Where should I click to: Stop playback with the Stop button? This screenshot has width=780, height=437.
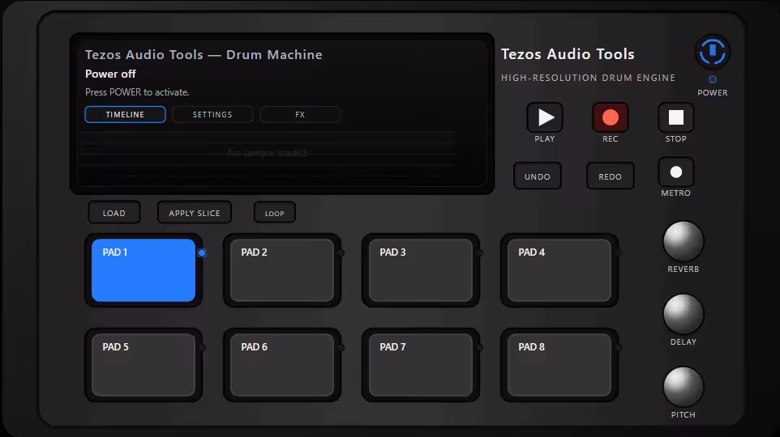pos(676,117)
